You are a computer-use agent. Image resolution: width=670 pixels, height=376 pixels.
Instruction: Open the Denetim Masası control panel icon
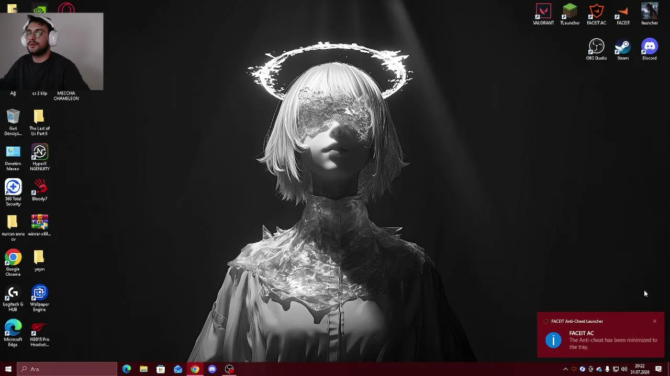tap(13, 158)
